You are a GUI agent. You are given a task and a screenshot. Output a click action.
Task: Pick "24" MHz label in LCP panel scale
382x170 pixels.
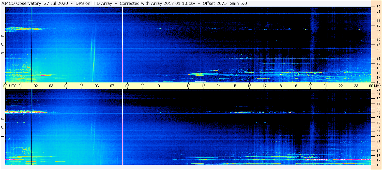pyautogui.click(x=378, y=127)
